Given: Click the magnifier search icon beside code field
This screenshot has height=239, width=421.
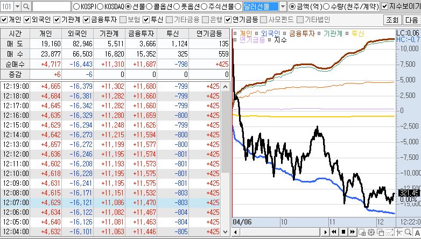Looking at the screenshot, I should (x=26, y=6).
